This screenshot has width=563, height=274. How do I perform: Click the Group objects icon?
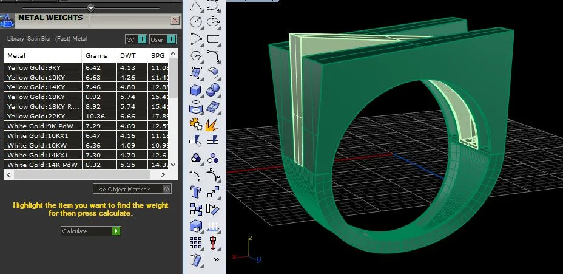196,158
